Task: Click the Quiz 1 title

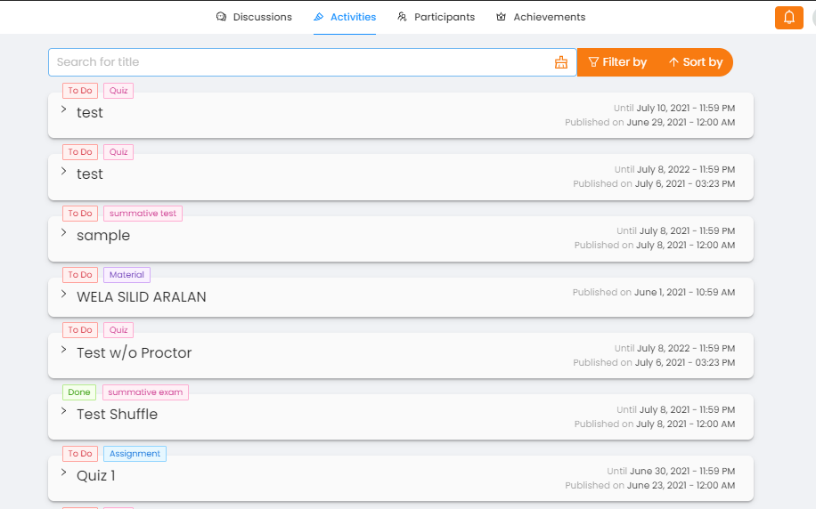Action: [x=95, y=476]
